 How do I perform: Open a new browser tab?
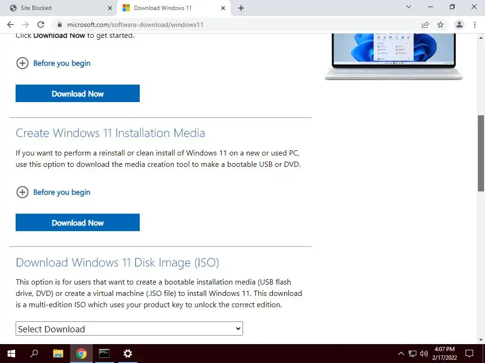click(241, 8)
